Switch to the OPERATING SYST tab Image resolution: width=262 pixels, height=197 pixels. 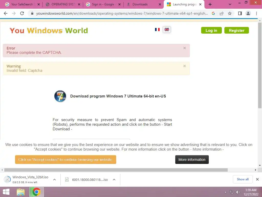63,4
